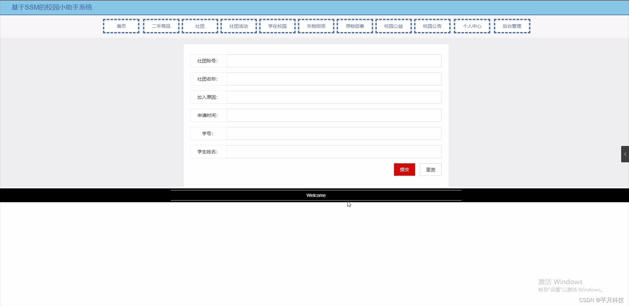This screenshot has height=306, width=629.
Task: Open the 个人中心 personal center
Action: (472, 26)
